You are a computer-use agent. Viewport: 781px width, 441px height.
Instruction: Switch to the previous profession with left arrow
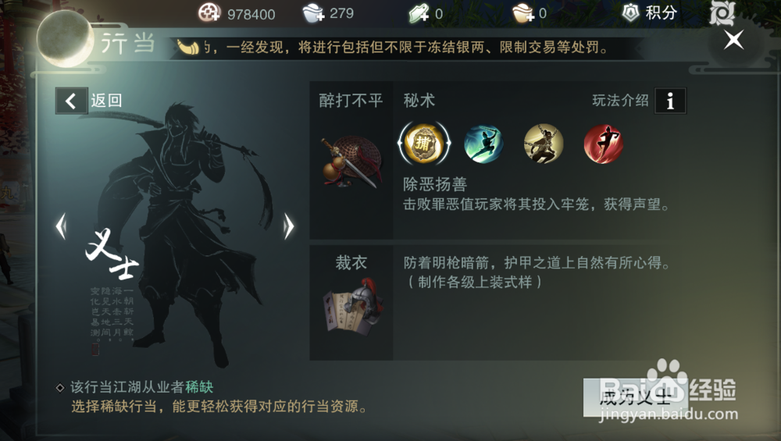pos(61,226)
